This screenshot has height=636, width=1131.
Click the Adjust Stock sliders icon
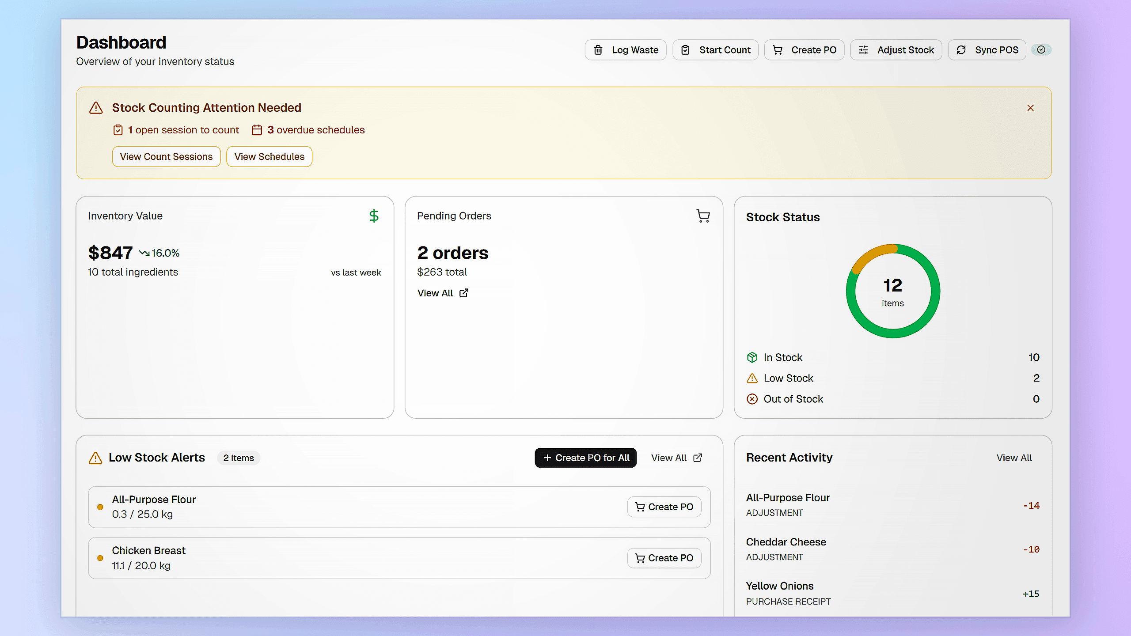coord(863,49)
